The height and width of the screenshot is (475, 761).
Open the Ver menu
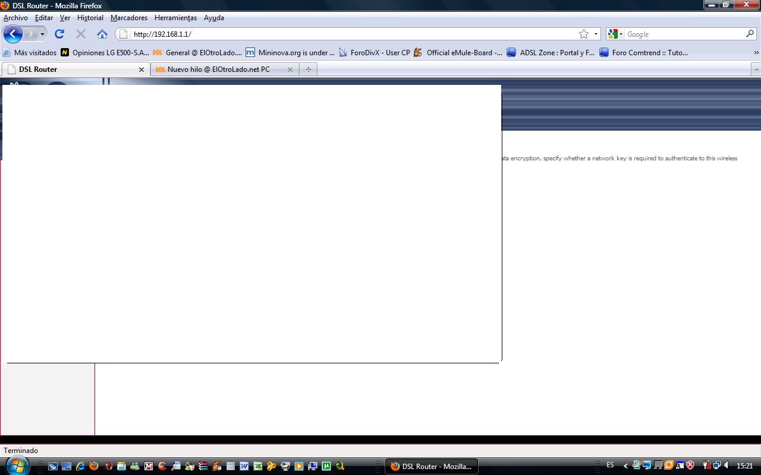pos(65,18)
